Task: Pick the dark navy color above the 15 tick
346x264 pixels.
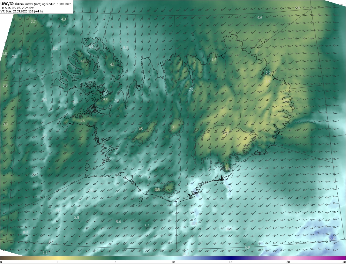Action: [x=231, y=258]
